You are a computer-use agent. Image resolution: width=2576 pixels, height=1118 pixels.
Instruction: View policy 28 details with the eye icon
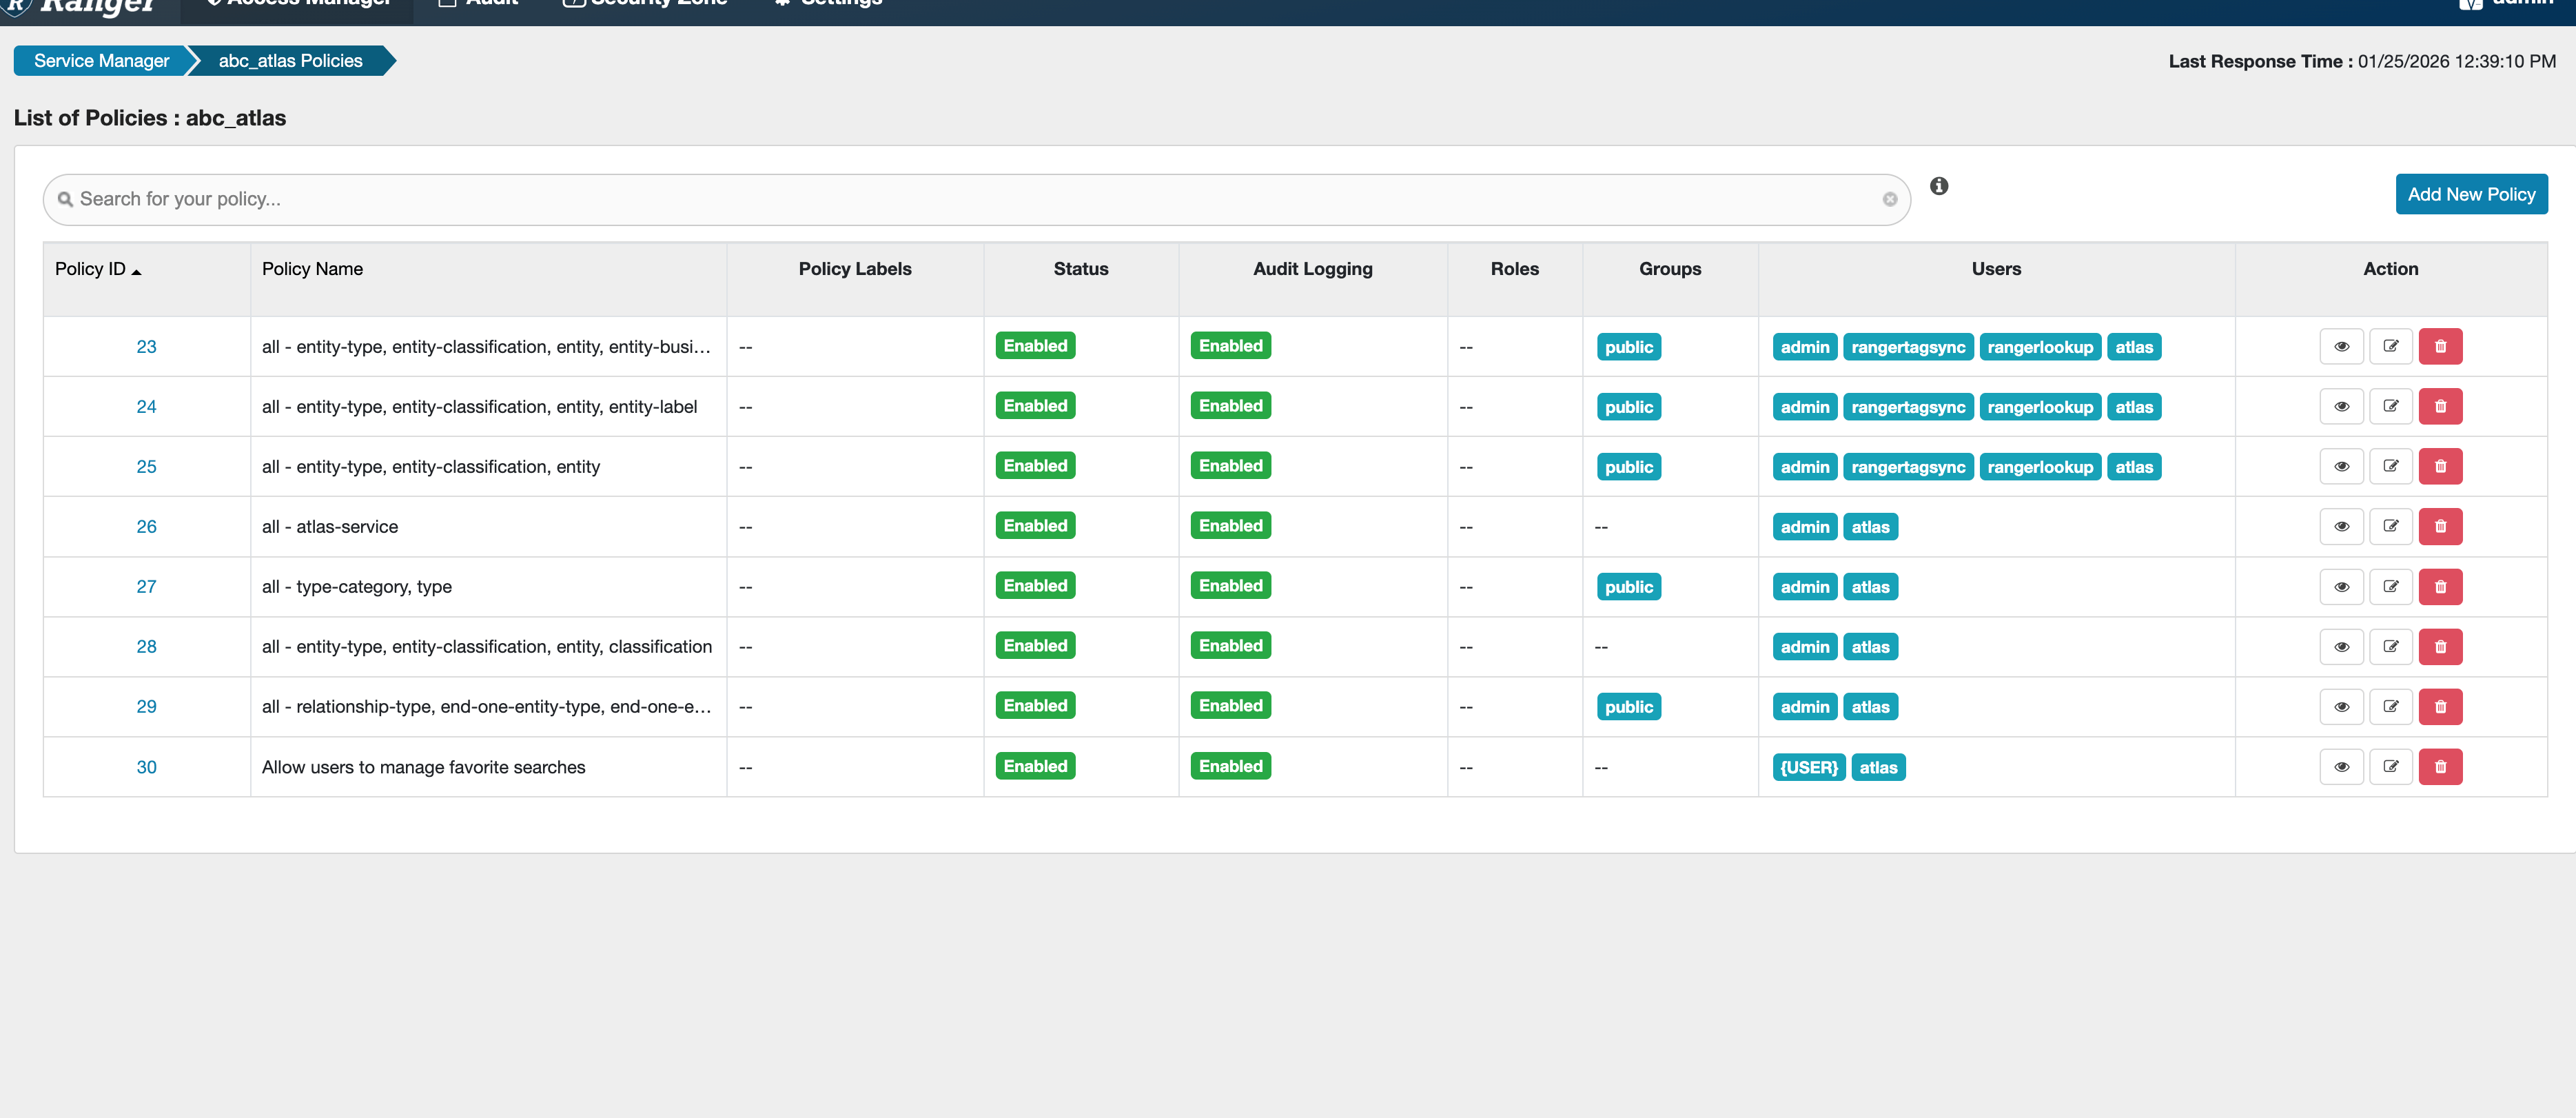tap(2341, 646)
